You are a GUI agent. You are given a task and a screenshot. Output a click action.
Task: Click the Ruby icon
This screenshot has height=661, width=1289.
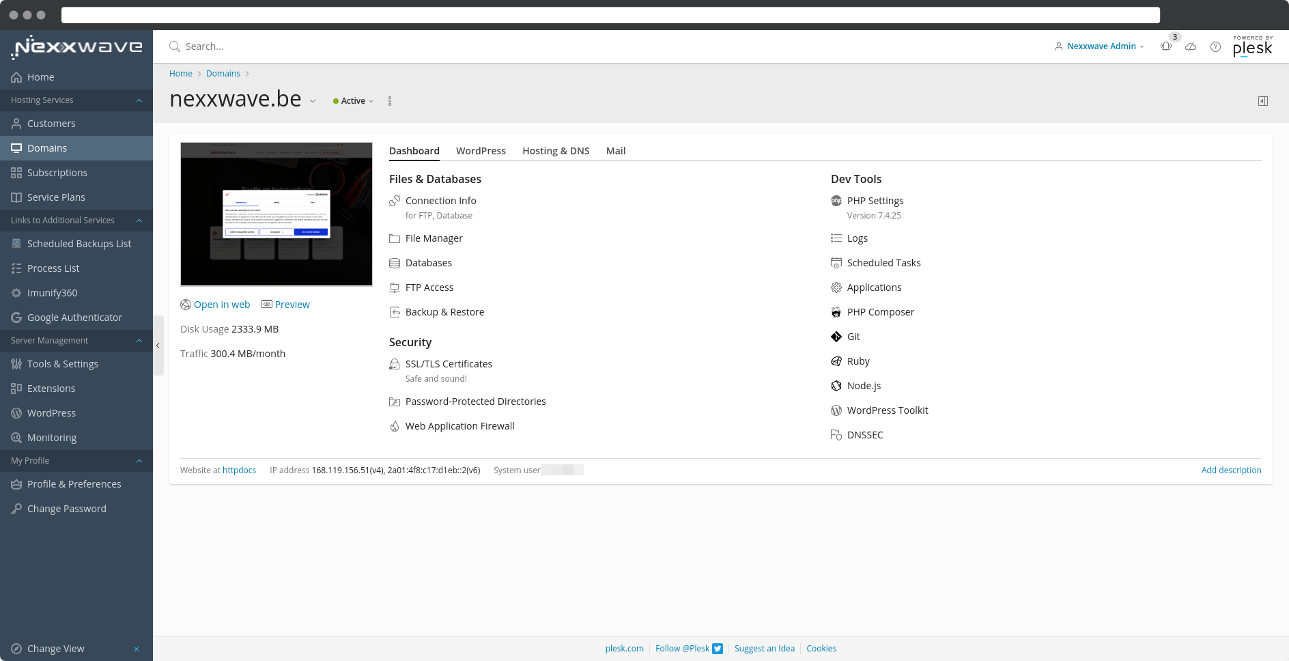[x=836, y=361]
